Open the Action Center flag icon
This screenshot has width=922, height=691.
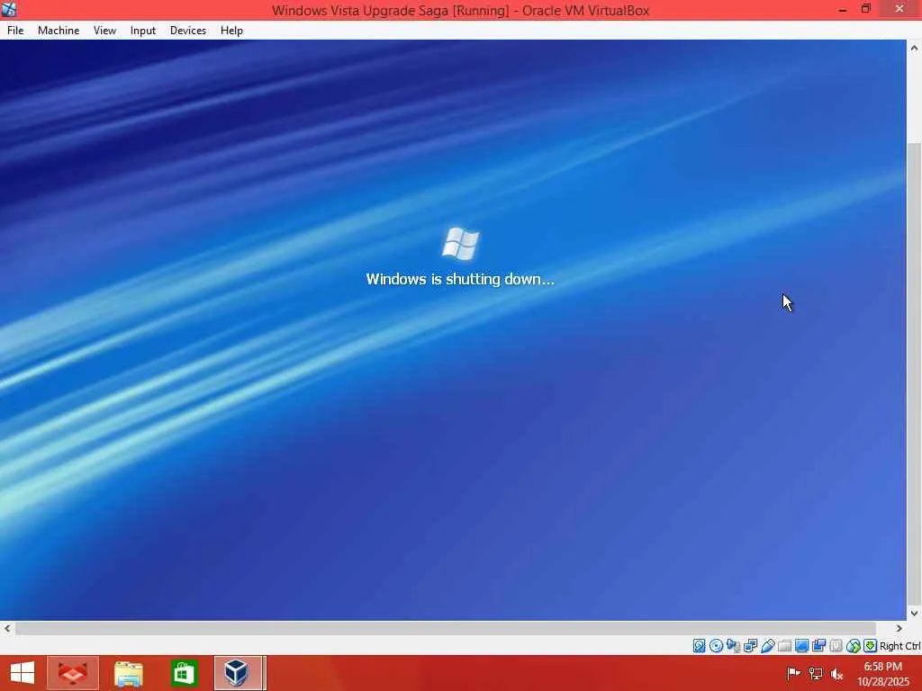coord(793,673)
